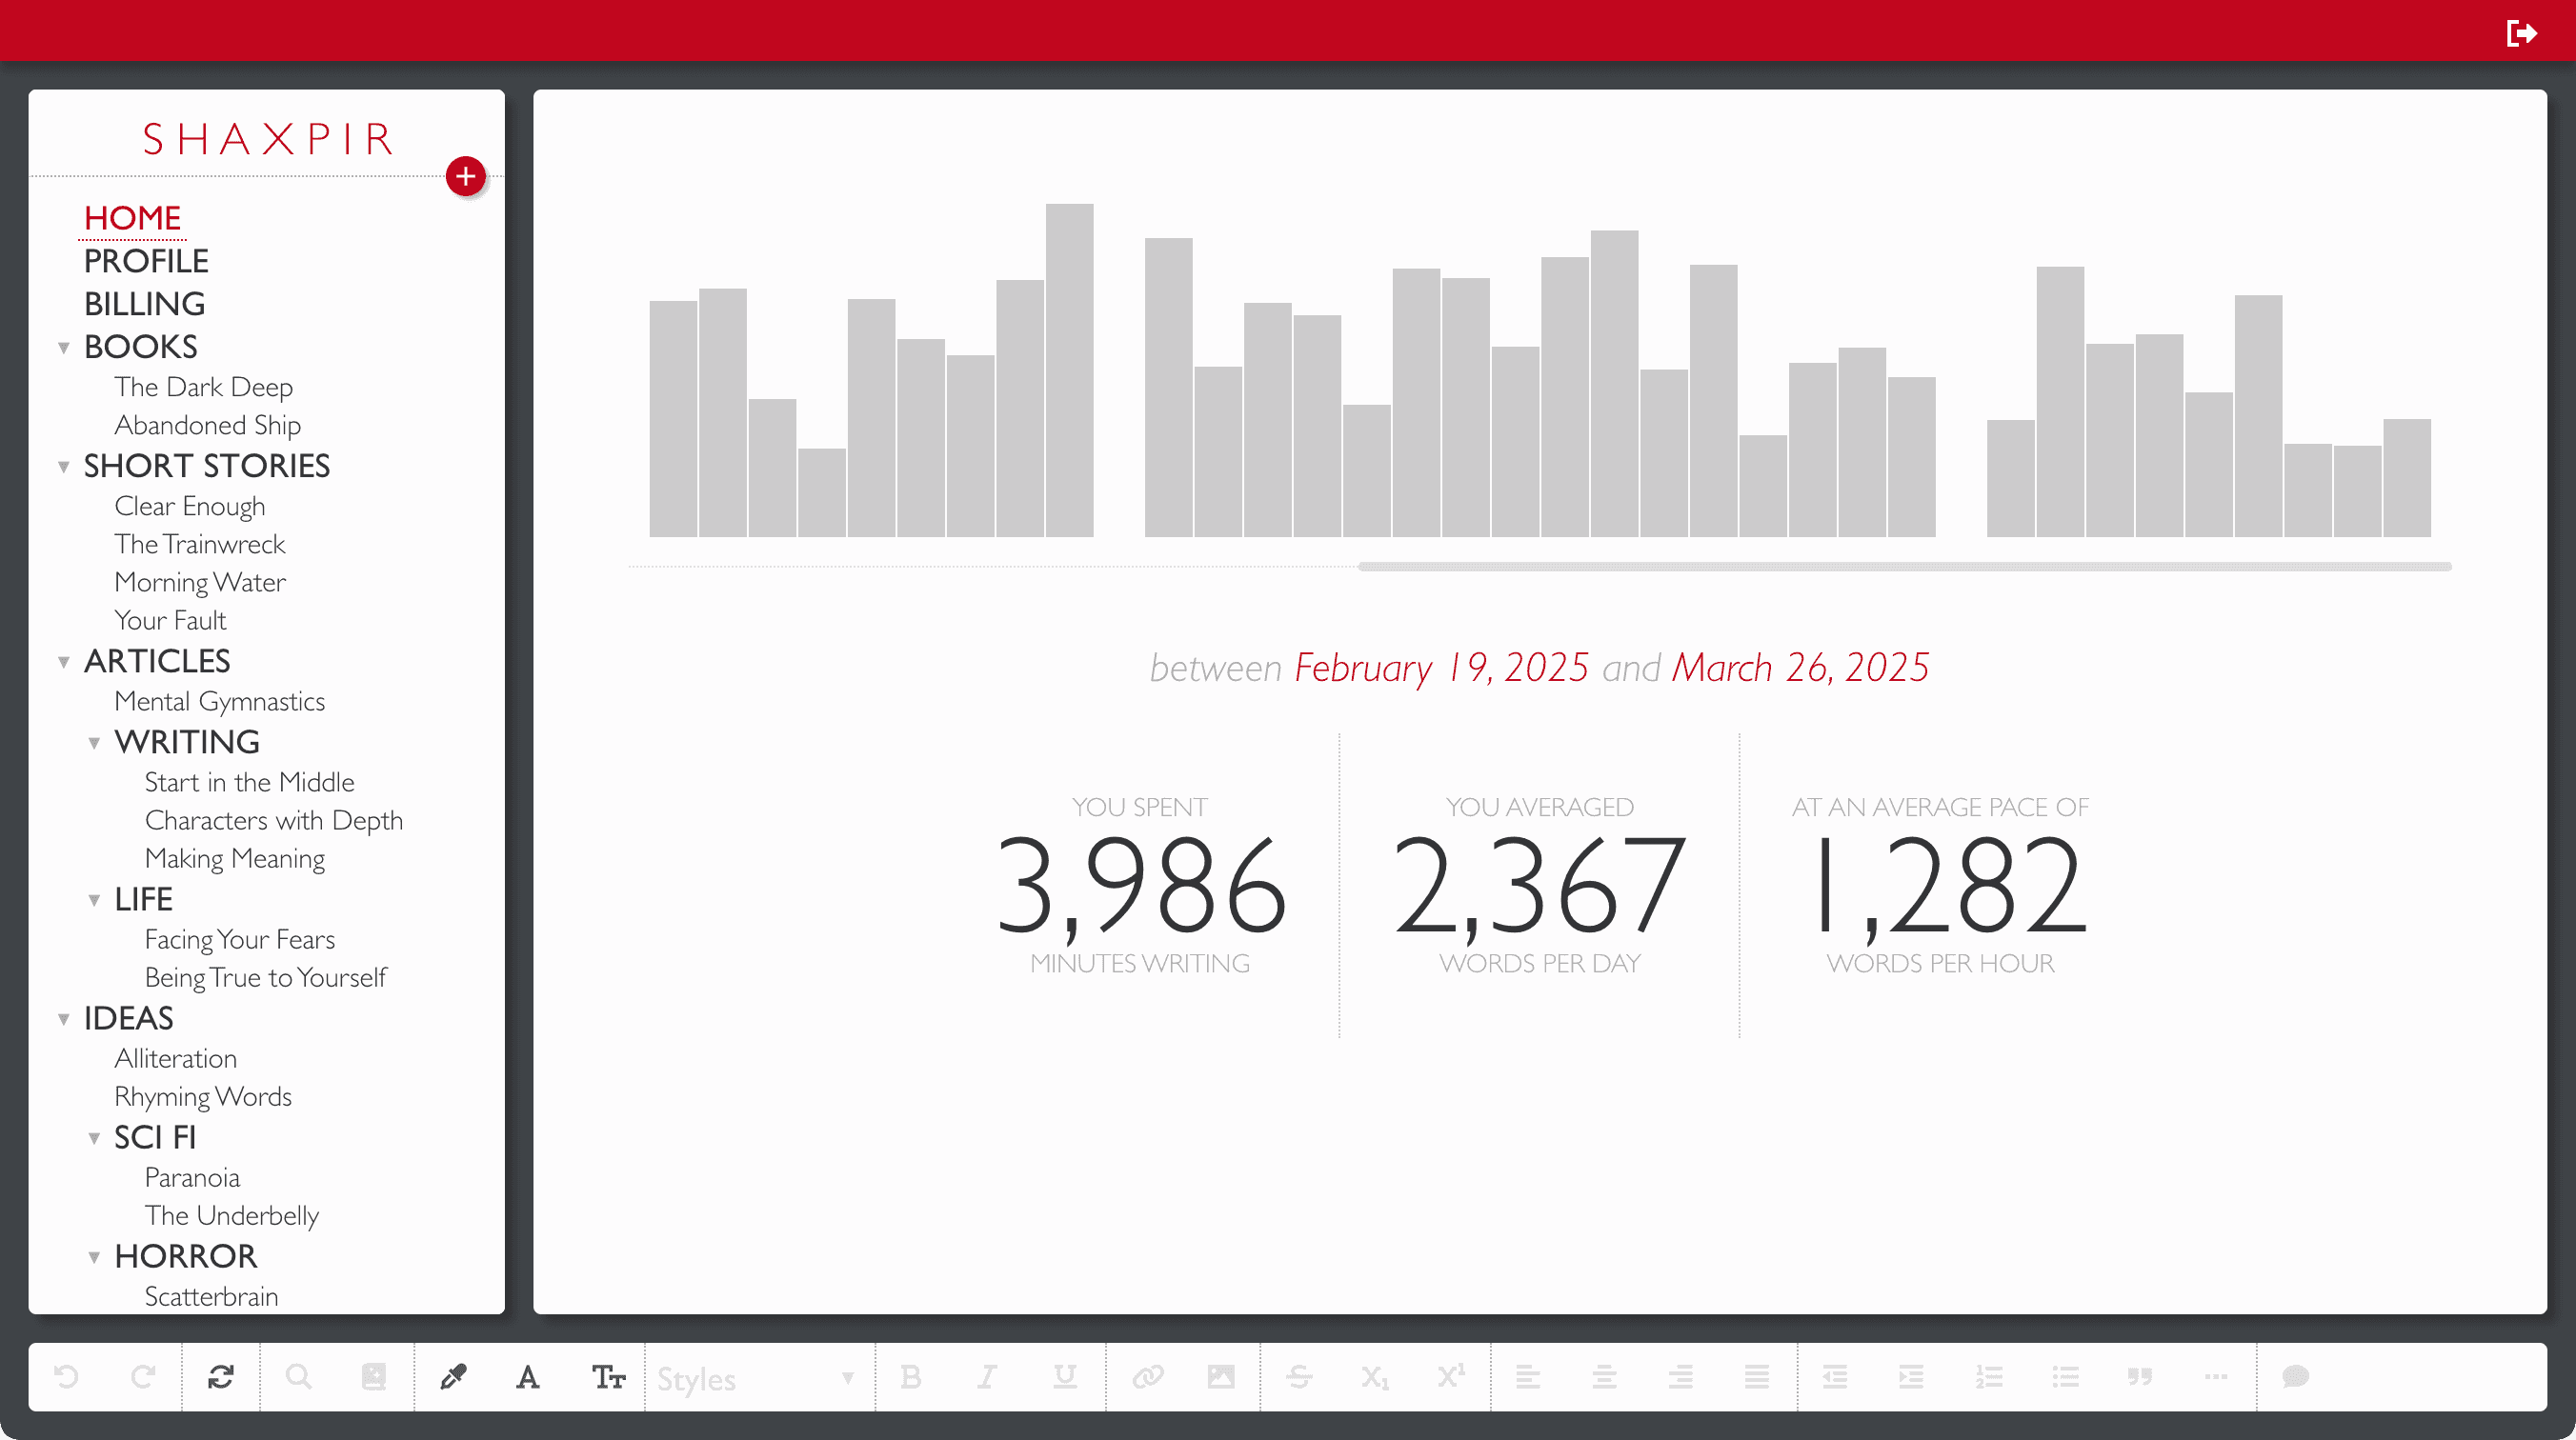Viewport: 2576px width, 1440px height.
Task: Collapse the WRITING subfolder arrow
Action: (x=94, y=743)
